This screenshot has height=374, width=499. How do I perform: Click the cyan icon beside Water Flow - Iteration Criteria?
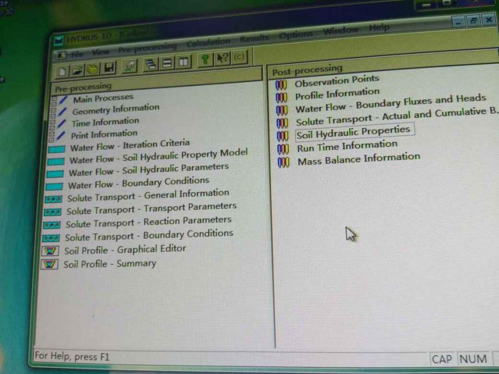tap(57, 149)
